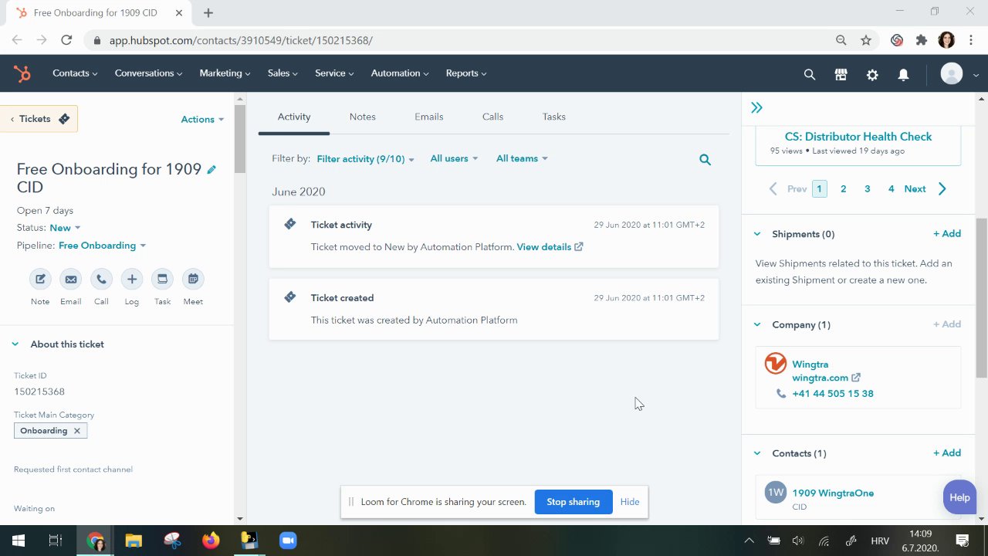Open a new Chrome tab
Viewport: 988px width, 556px height.
click(208, 12)
